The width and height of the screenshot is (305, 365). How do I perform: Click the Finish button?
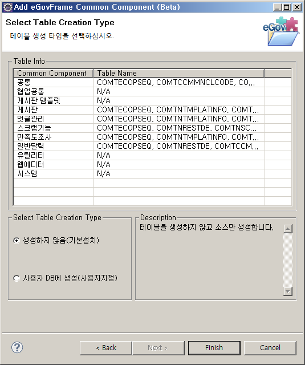[214, 348]
